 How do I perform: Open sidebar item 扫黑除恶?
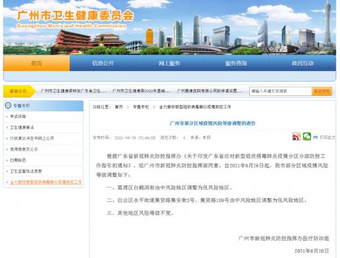[18, 160]
